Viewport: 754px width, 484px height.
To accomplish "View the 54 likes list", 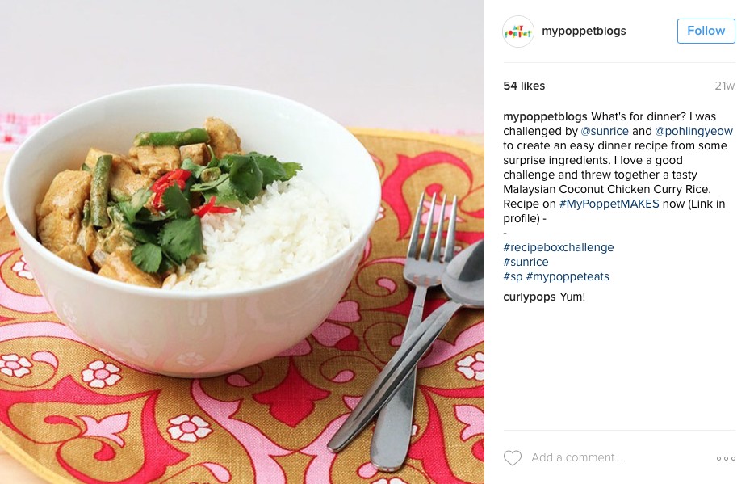I will 524,86.
